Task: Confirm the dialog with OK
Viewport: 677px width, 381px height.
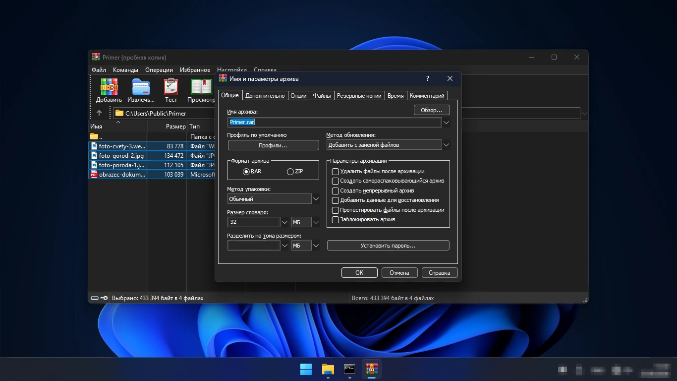Action: (359, 273)
